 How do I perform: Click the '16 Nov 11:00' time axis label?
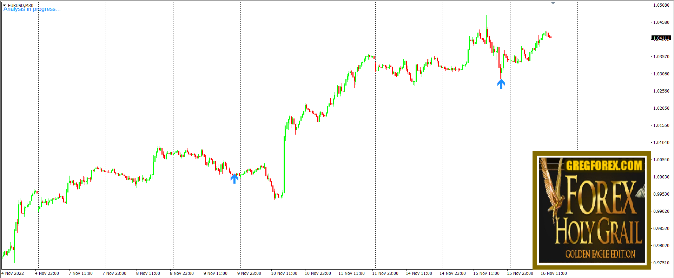(554, 273)
